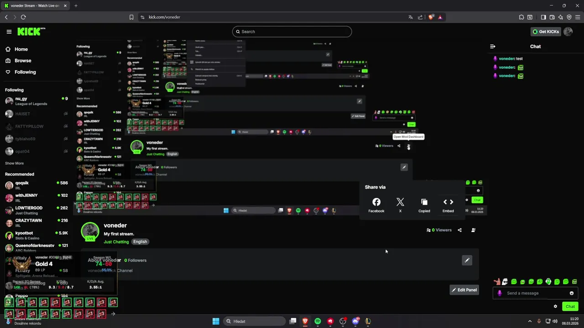Go back in browser history
The image size is (584, 328).
pyautogui.click(x=6, y=17)
